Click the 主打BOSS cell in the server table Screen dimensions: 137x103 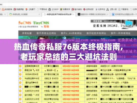pyautogui.click(x=92, y=99)
